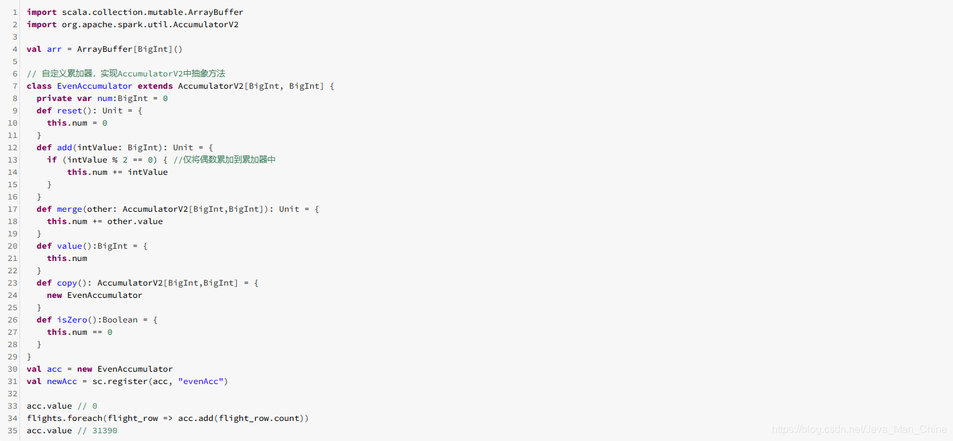Click the AccumulatorV2 import statement
The height and width of the screenshot is (441, 953).
133,25
